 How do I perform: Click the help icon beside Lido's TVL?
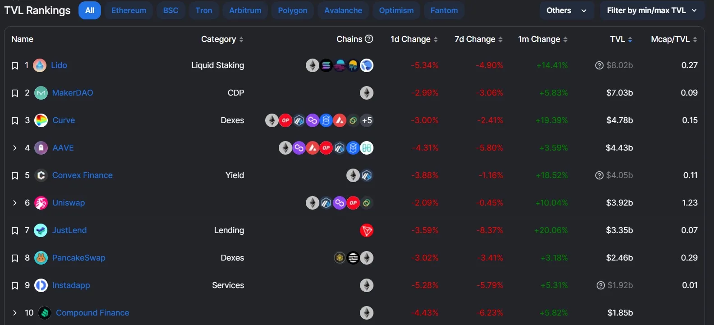(x=599, y=66)
